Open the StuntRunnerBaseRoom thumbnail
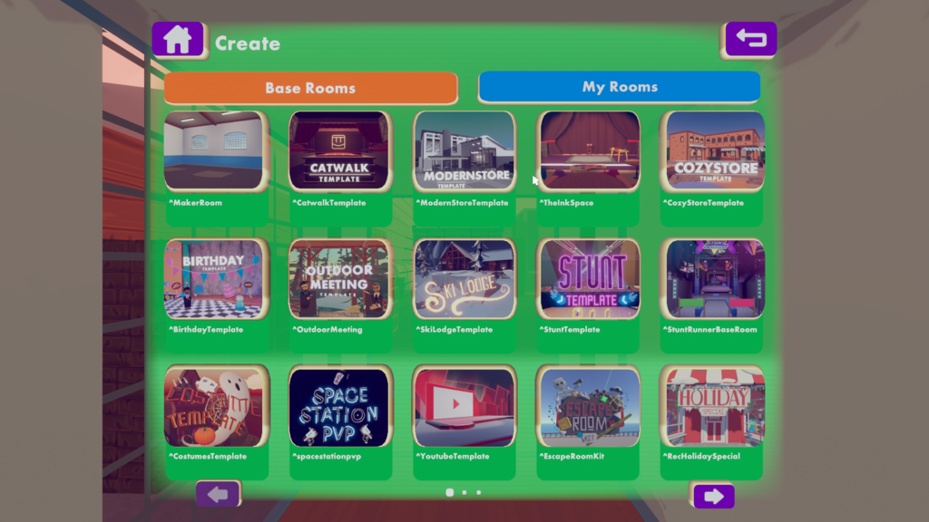Screen dimensions: 929x522 click(713, 278)
